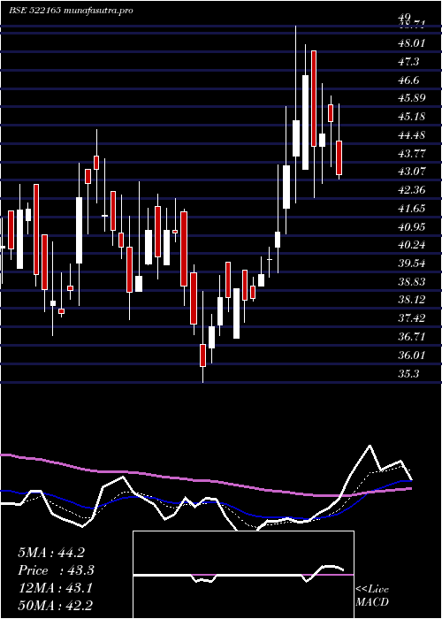Click the 45.89 price axis label

pyautogui.click(x=412, y=98)
